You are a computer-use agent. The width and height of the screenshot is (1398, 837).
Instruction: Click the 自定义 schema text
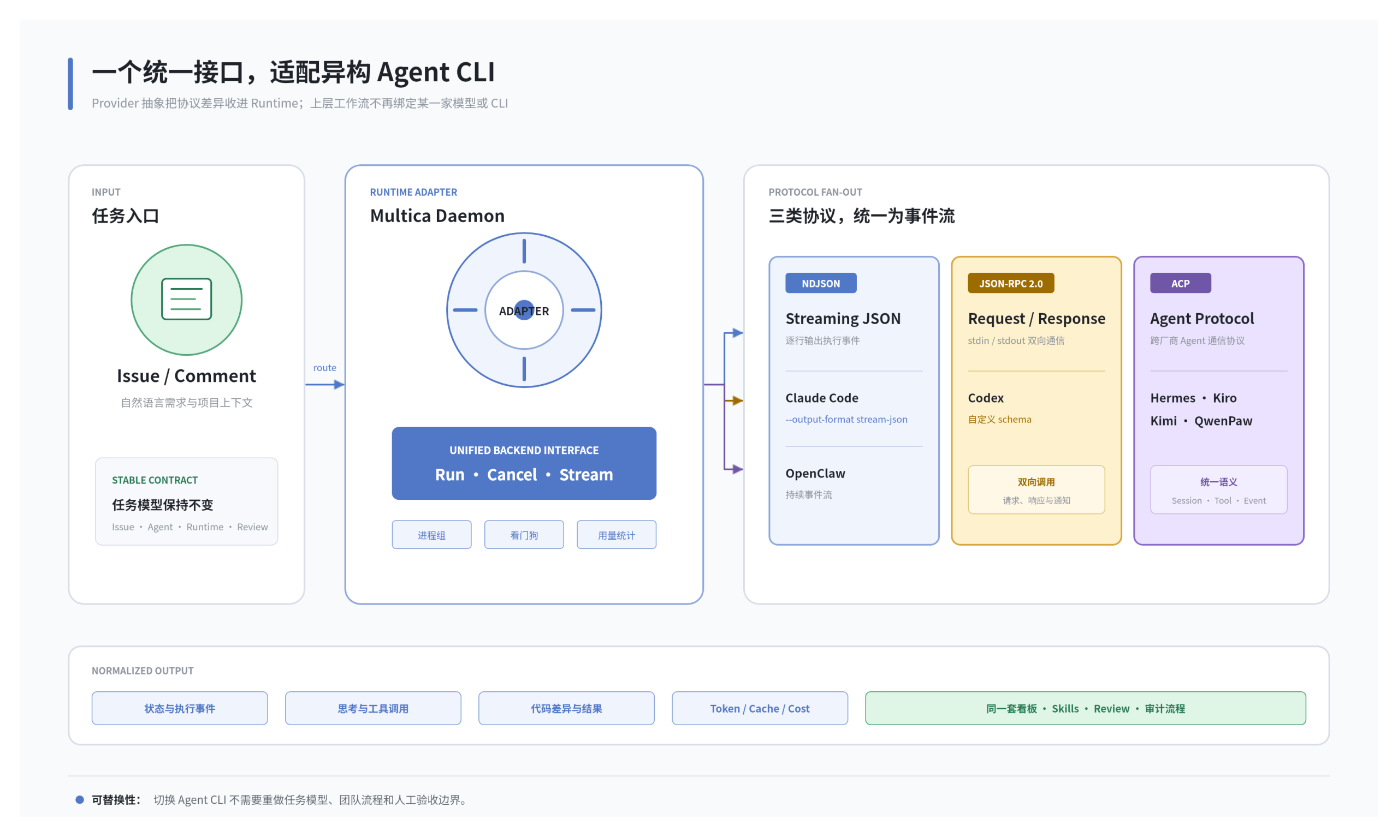tap(999, 419)
